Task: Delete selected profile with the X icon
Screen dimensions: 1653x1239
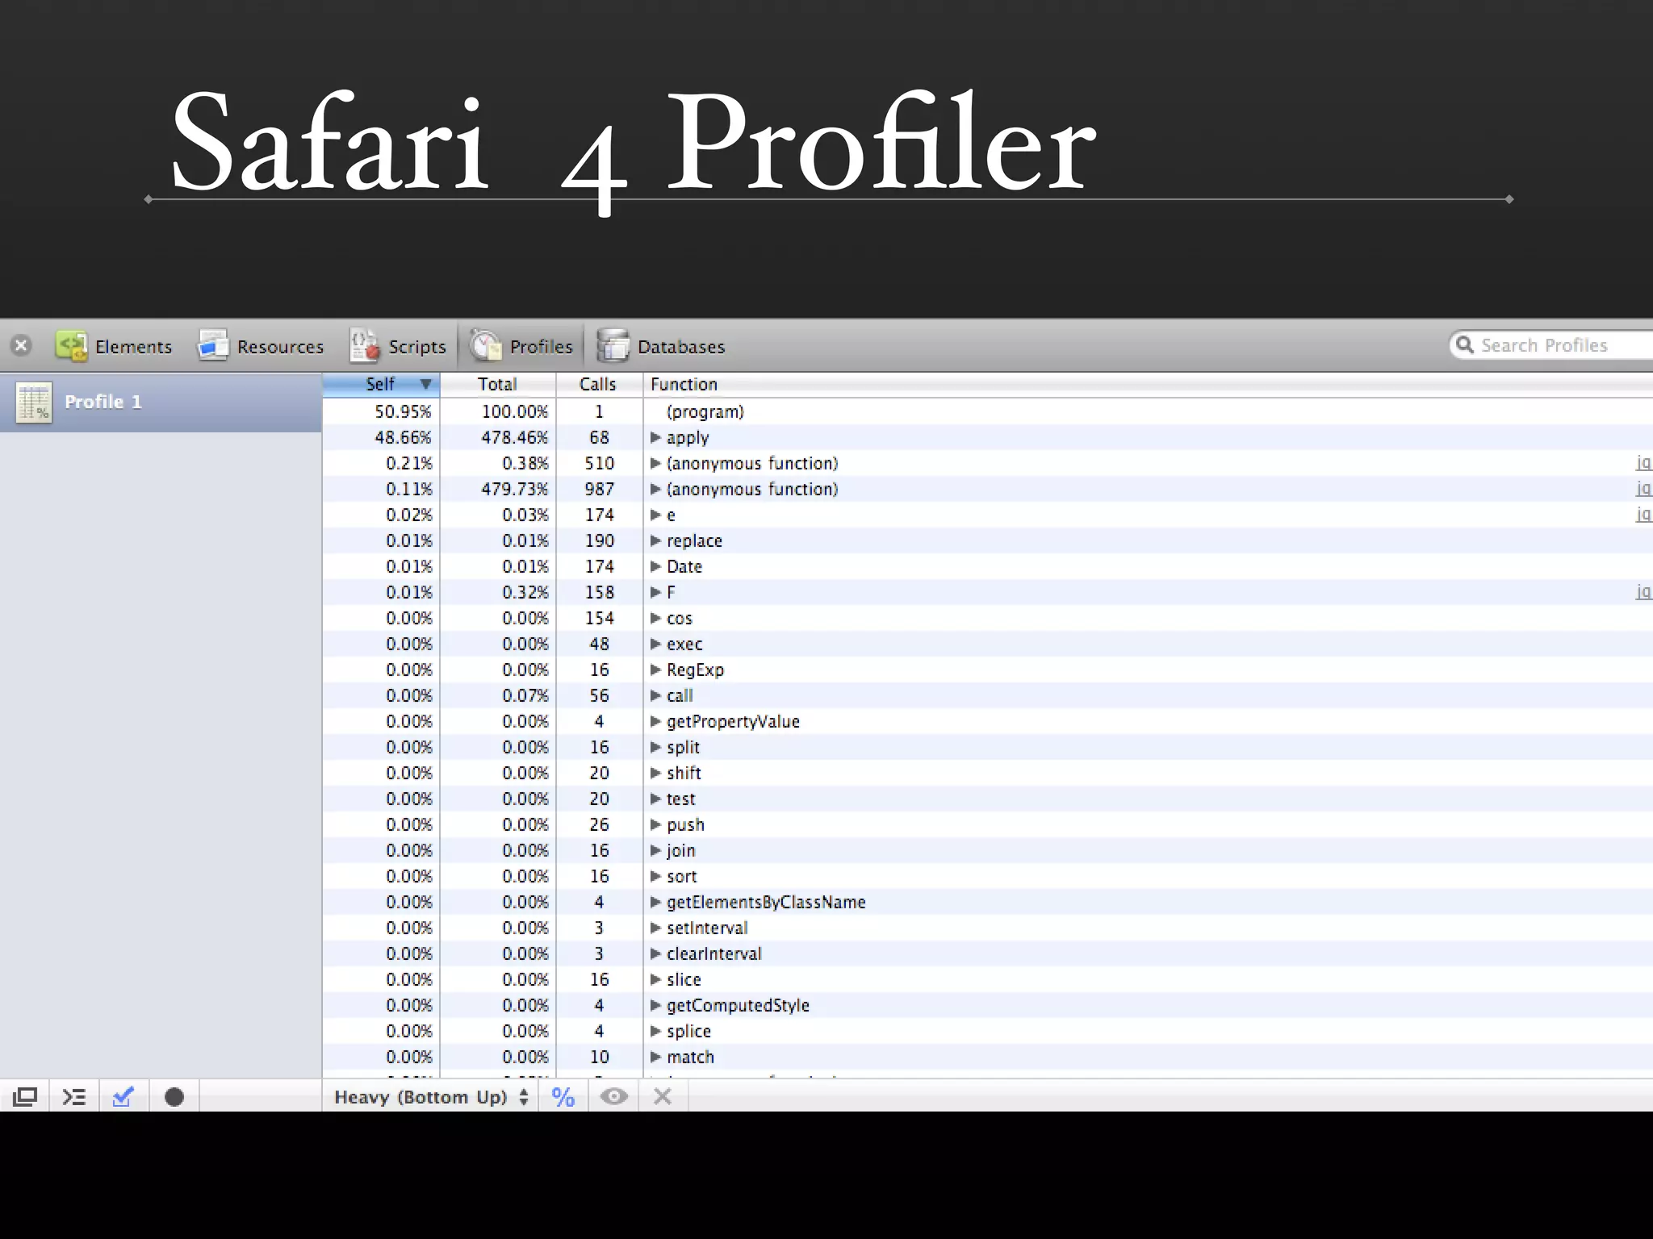Action: [663, 1097]
